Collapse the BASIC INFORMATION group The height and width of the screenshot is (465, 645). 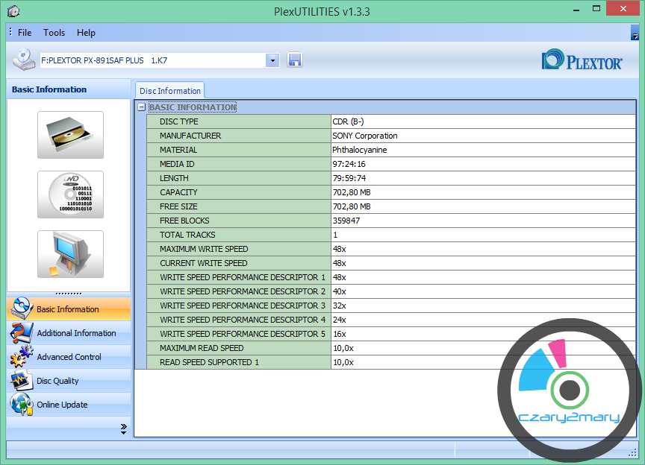coord(141,107)
